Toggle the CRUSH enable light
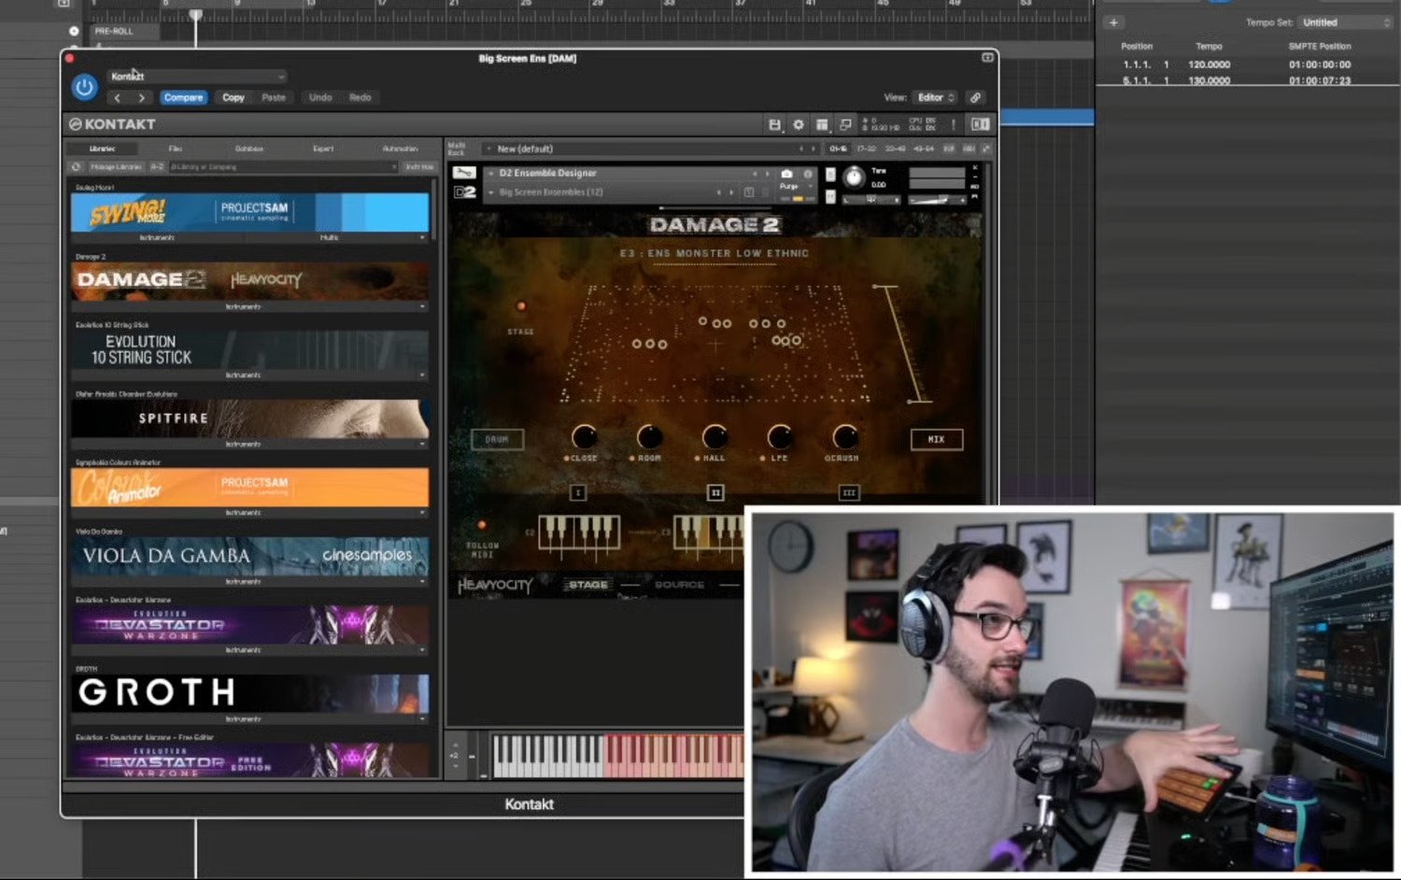Image resolution: width=1401 pixels, height=880 pixels. pos(826,459)
